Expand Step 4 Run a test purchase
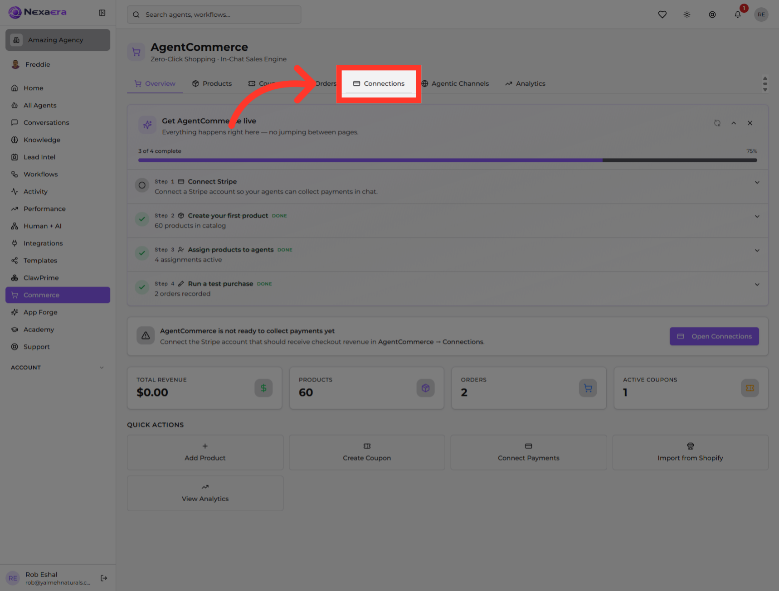Screen dimensions: 779x591 (x=757, y=284)
